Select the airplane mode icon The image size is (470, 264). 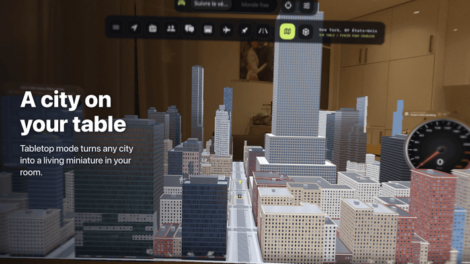[x=227, y=30]
